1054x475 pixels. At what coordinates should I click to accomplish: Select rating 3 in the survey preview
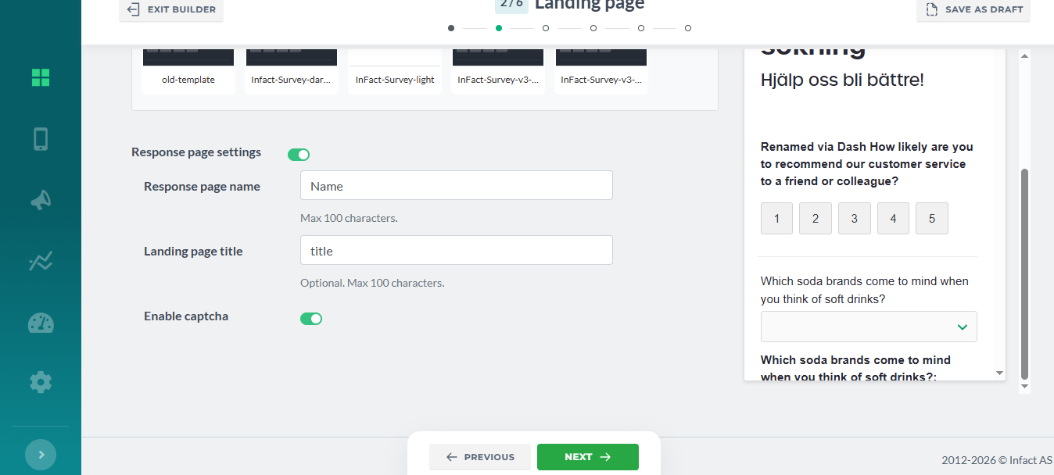click(x=855, y=219)
